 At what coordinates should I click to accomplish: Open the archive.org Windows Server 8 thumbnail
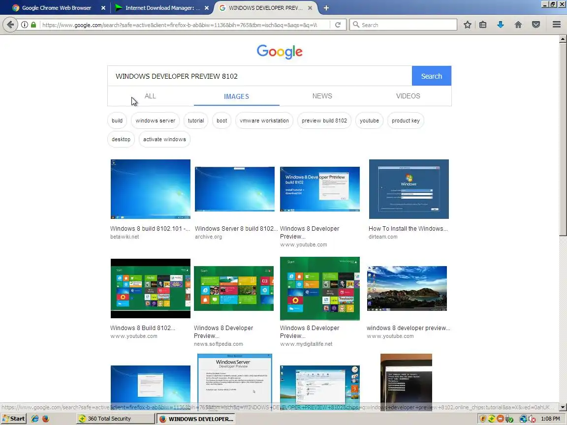[x=235, y=189]
